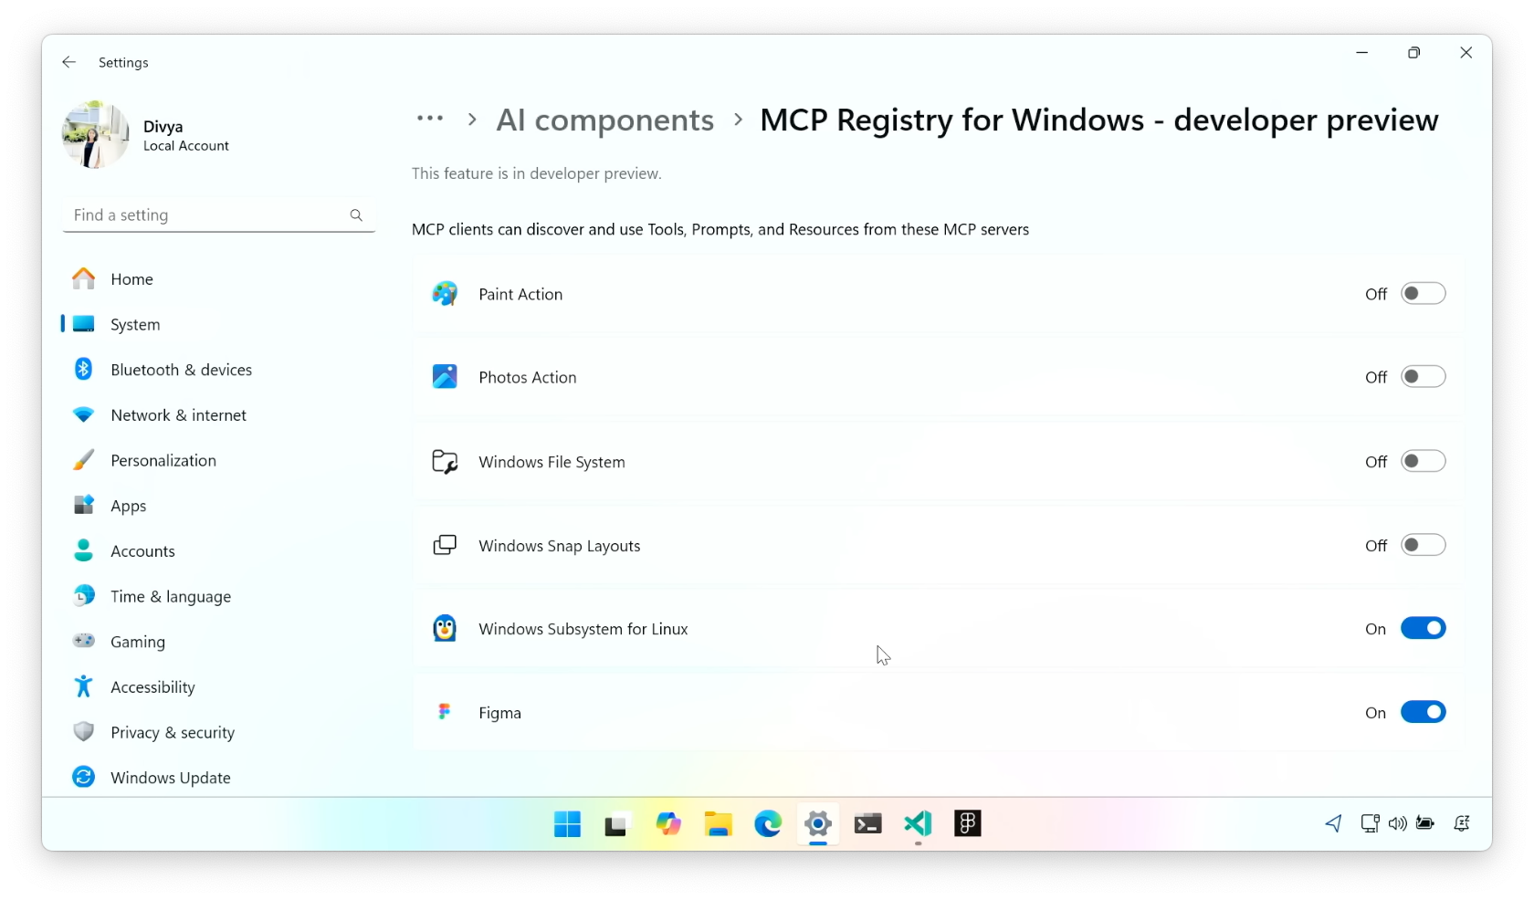Minimize the Settings window
This screenshot has width=1534, height=900.
(x=1361, y=53)
